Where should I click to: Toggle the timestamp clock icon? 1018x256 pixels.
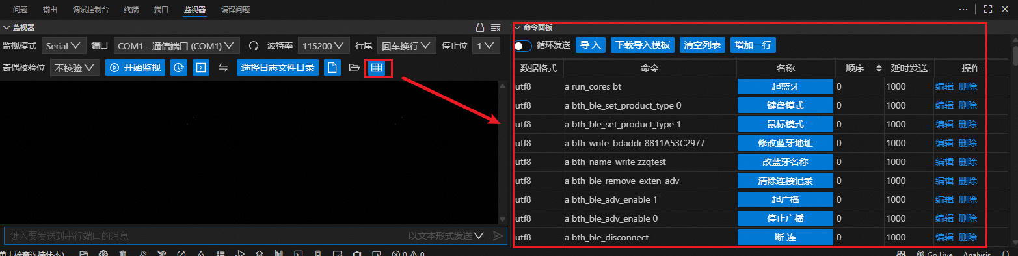179,68
